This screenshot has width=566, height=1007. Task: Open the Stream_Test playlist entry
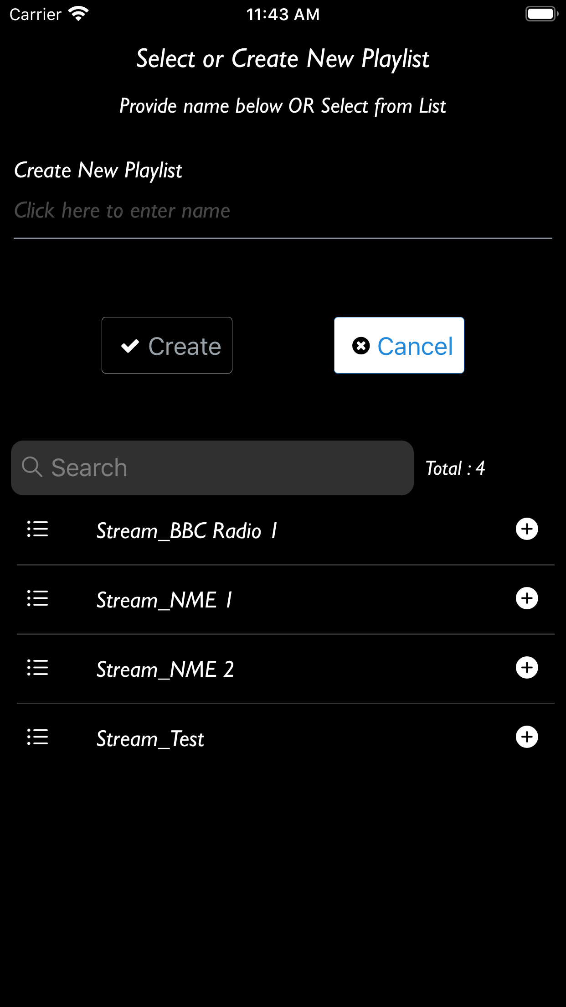coord(150,739)
